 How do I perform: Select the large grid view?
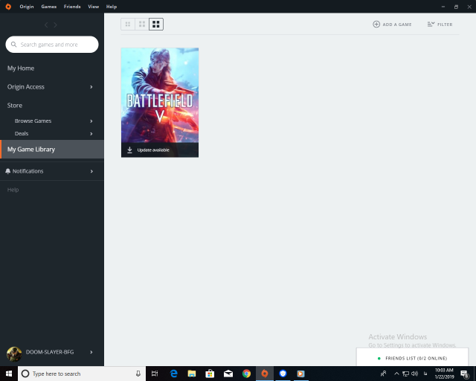[156, 24]
